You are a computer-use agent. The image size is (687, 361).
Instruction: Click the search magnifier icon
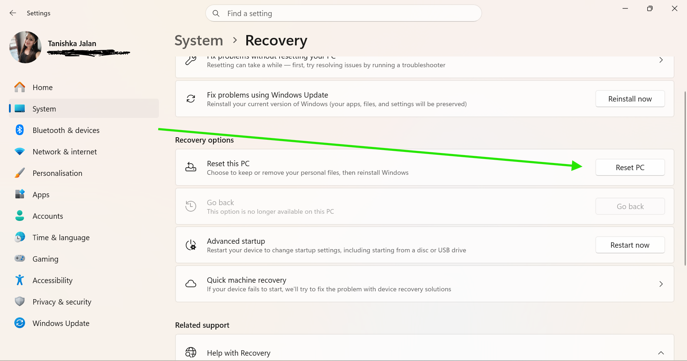216,13
